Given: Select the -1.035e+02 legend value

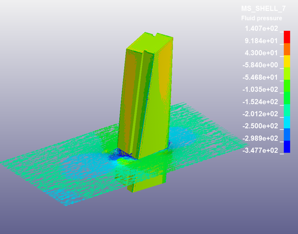Looking at the screenshot, I should tap(260, 89).
